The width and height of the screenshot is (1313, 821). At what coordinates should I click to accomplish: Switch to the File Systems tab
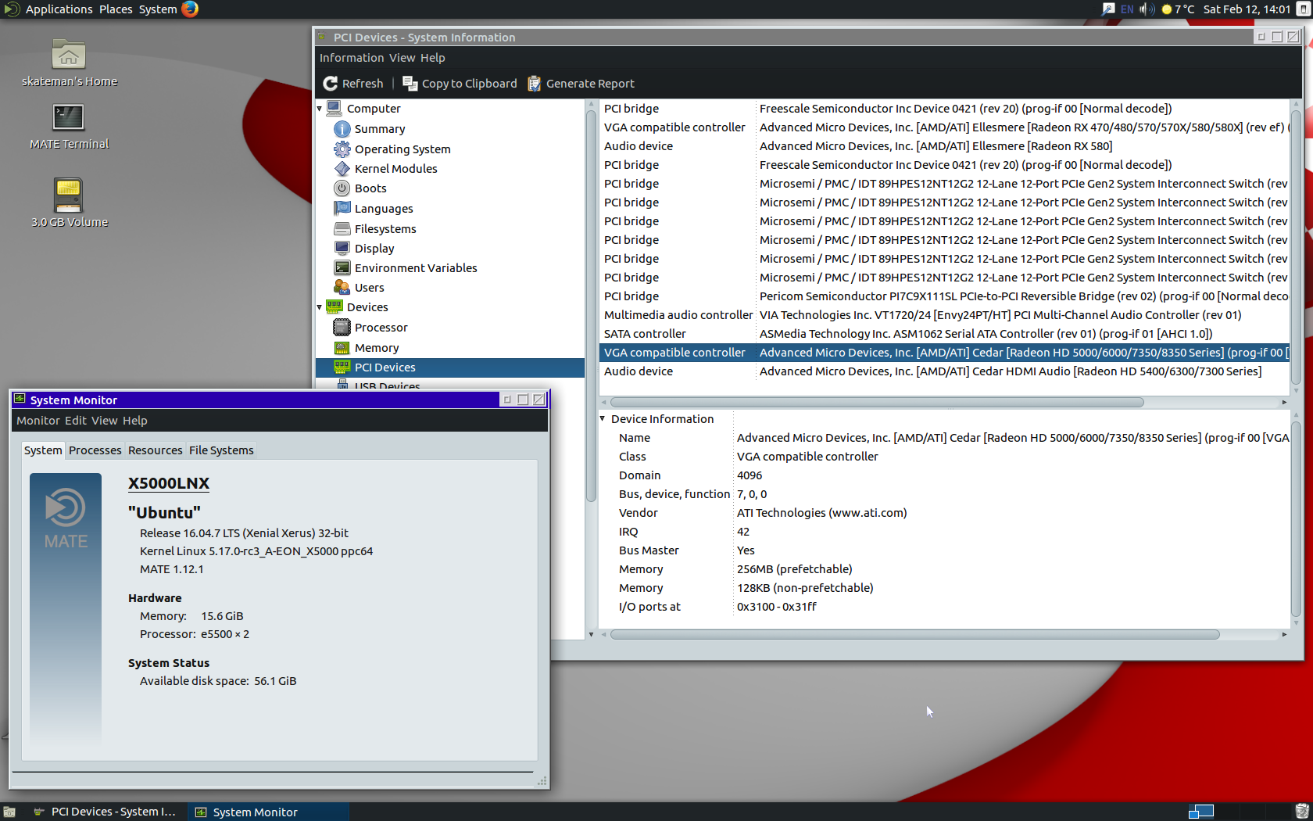(x=221, y=450)
